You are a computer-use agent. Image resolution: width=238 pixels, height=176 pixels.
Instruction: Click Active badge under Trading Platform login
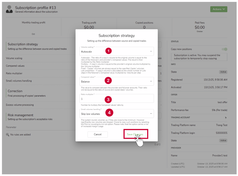click(223, 140)
